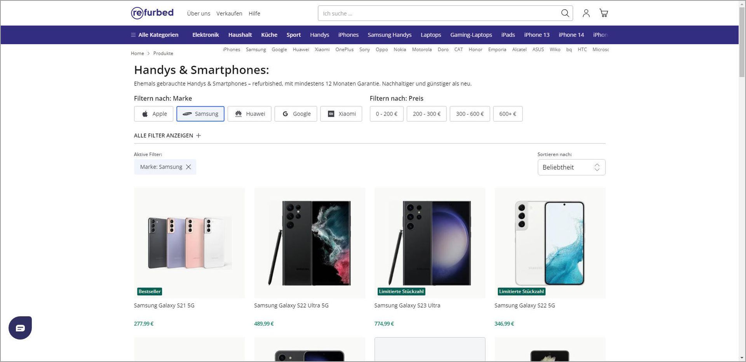
Task: Go to the Gaming-Laptops category
Action: pyautogui.click(x=471, y=35)
